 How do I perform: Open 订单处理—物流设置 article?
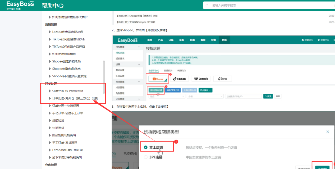pos(66,106)
